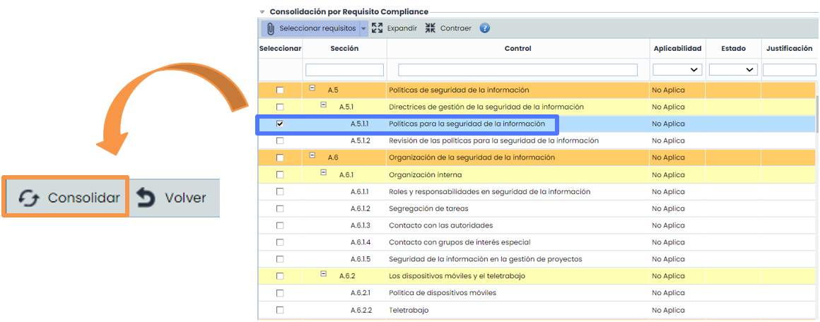Check the A.5.1 row checkbox
Viewport: 820px width, 322px height.
pos(280,107)
